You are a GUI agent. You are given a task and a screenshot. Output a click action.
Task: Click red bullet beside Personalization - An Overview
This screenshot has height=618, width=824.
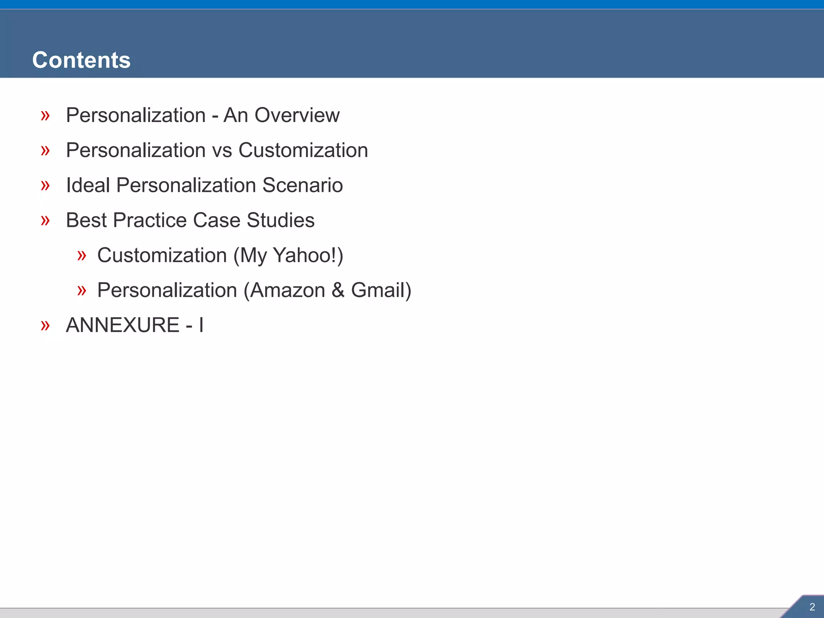coord(45,116)
